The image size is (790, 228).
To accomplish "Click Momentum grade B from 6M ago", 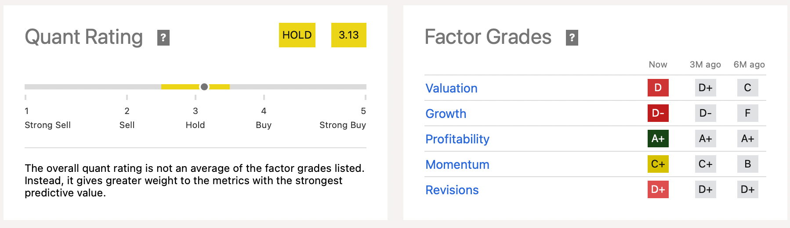I will tap(747, 164).
